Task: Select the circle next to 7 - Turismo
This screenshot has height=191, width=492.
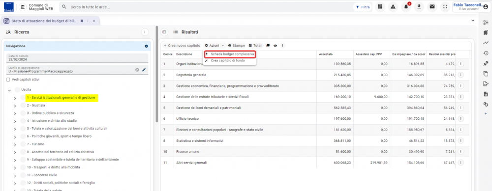Action: [x=23, y=144]
